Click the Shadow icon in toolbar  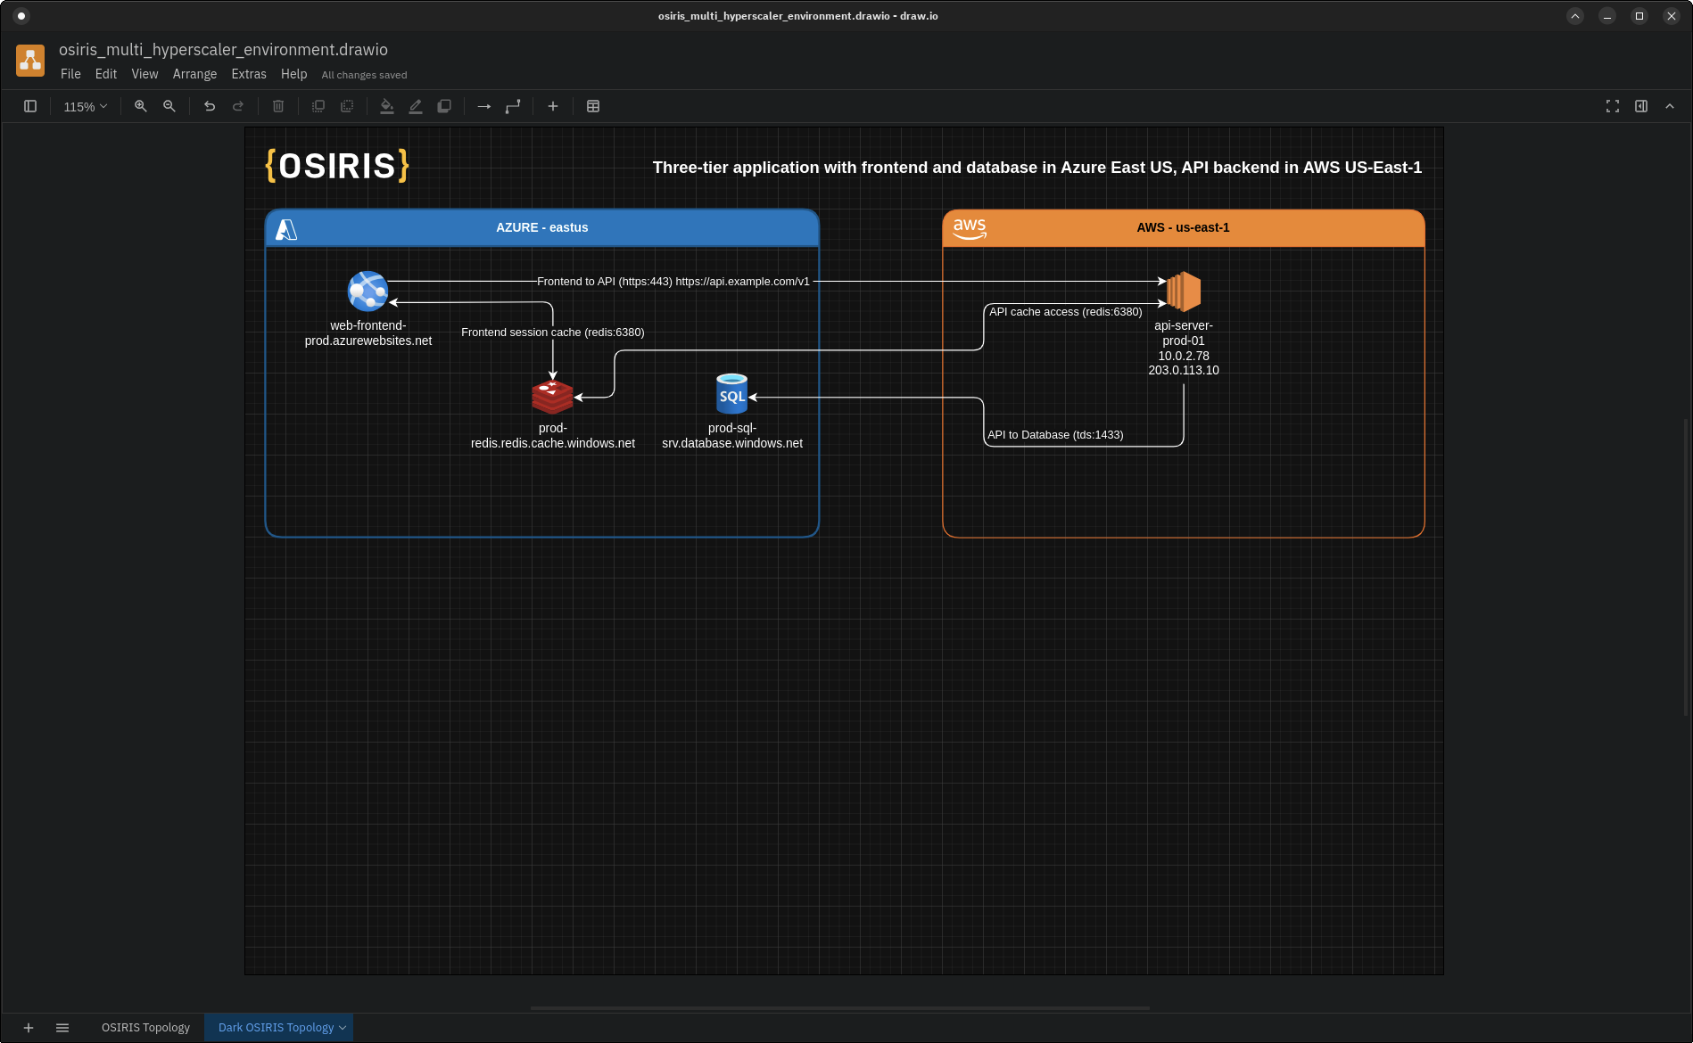(x=444, y=106)
